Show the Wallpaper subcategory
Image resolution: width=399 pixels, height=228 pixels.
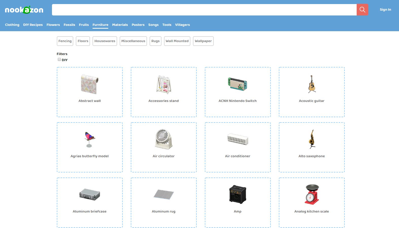[x=203, y=41]
